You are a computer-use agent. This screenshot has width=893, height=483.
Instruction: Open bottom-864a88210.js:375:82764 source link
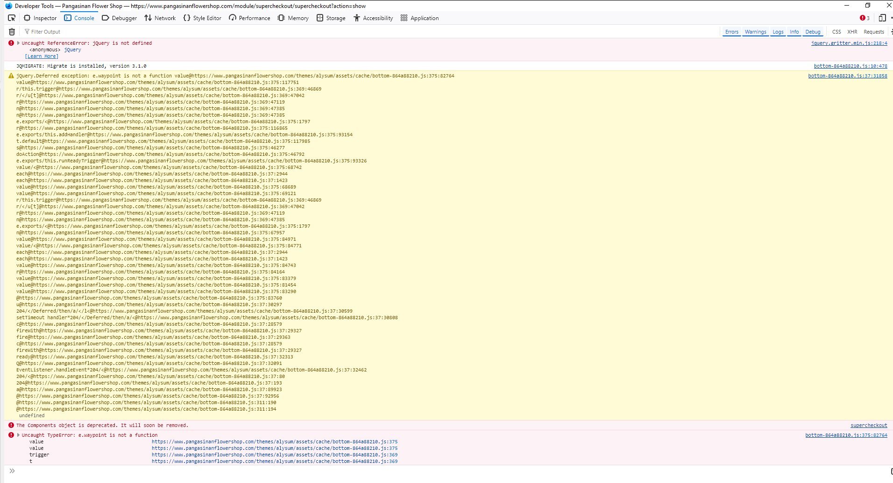pyautogui.click(x=846, y=435)
